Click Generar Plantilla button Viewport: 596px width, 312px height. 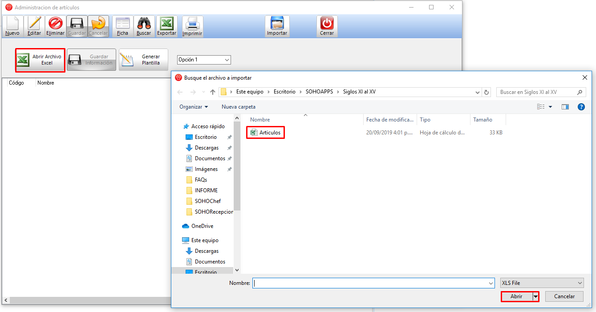pos(143,60)
